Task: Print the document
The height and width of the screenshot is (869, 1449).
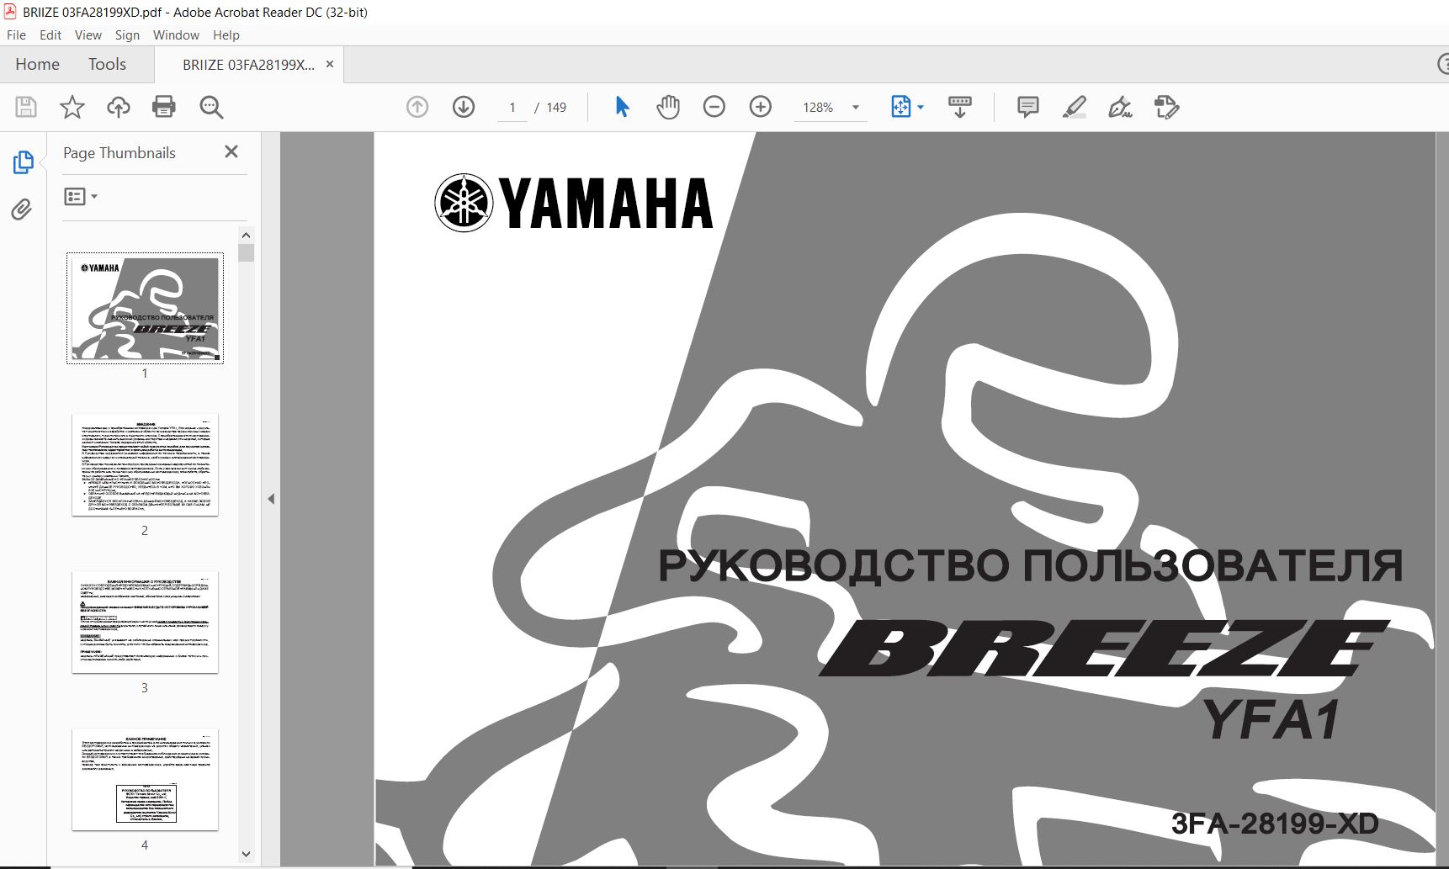Action: 164,107
